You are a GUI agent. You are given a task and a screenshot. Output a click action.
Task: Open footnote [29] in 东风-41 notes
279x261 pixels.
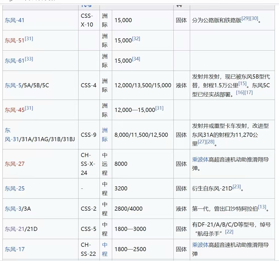246,18
